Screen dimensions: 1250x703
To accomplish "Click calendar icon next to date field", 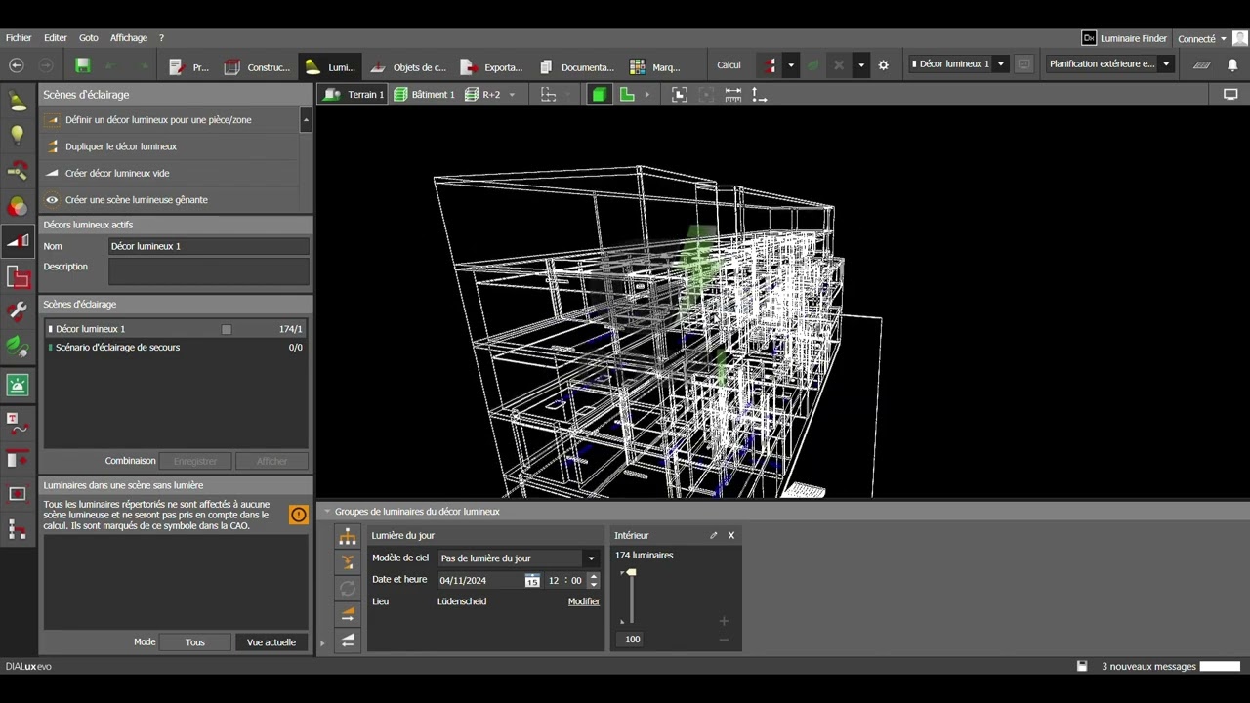I will (x=531, y=581).
